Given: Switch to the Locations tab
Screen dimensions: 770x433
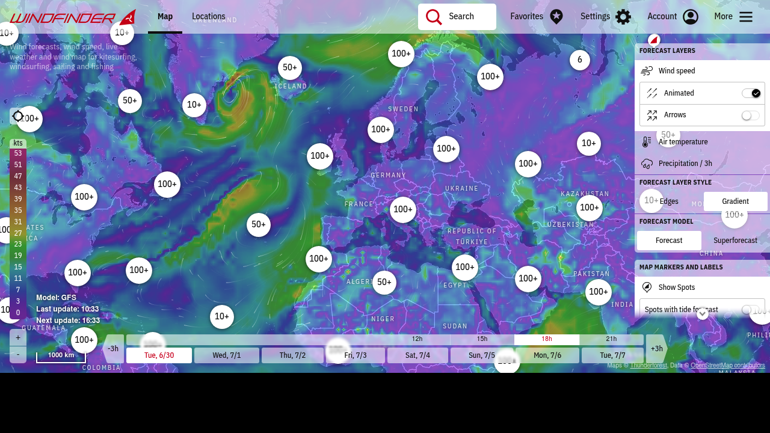Looking at the screenshot, I should 209,17.
